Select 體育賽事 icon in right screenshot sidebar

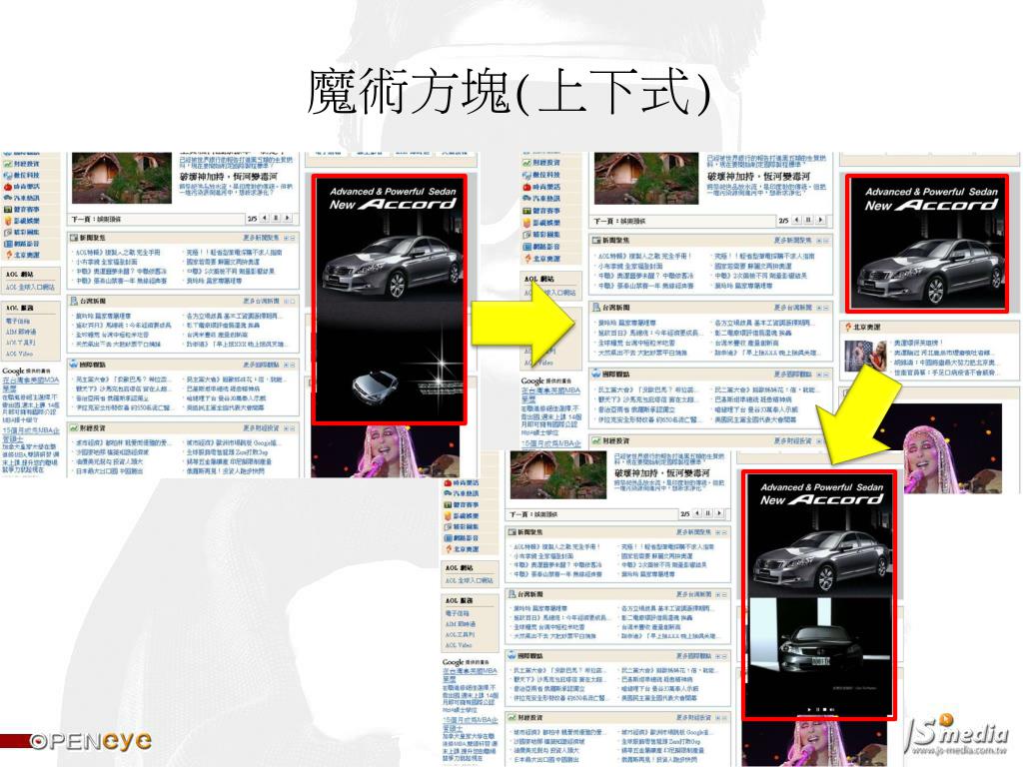point(526,212)
